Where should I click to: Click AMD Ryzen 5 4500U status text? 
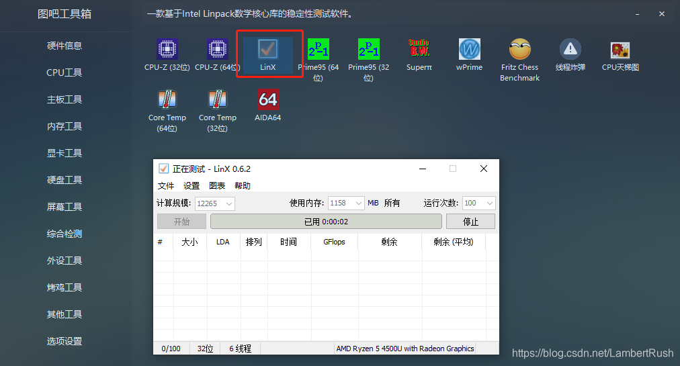pyautogui.click(x=405, y=349)
